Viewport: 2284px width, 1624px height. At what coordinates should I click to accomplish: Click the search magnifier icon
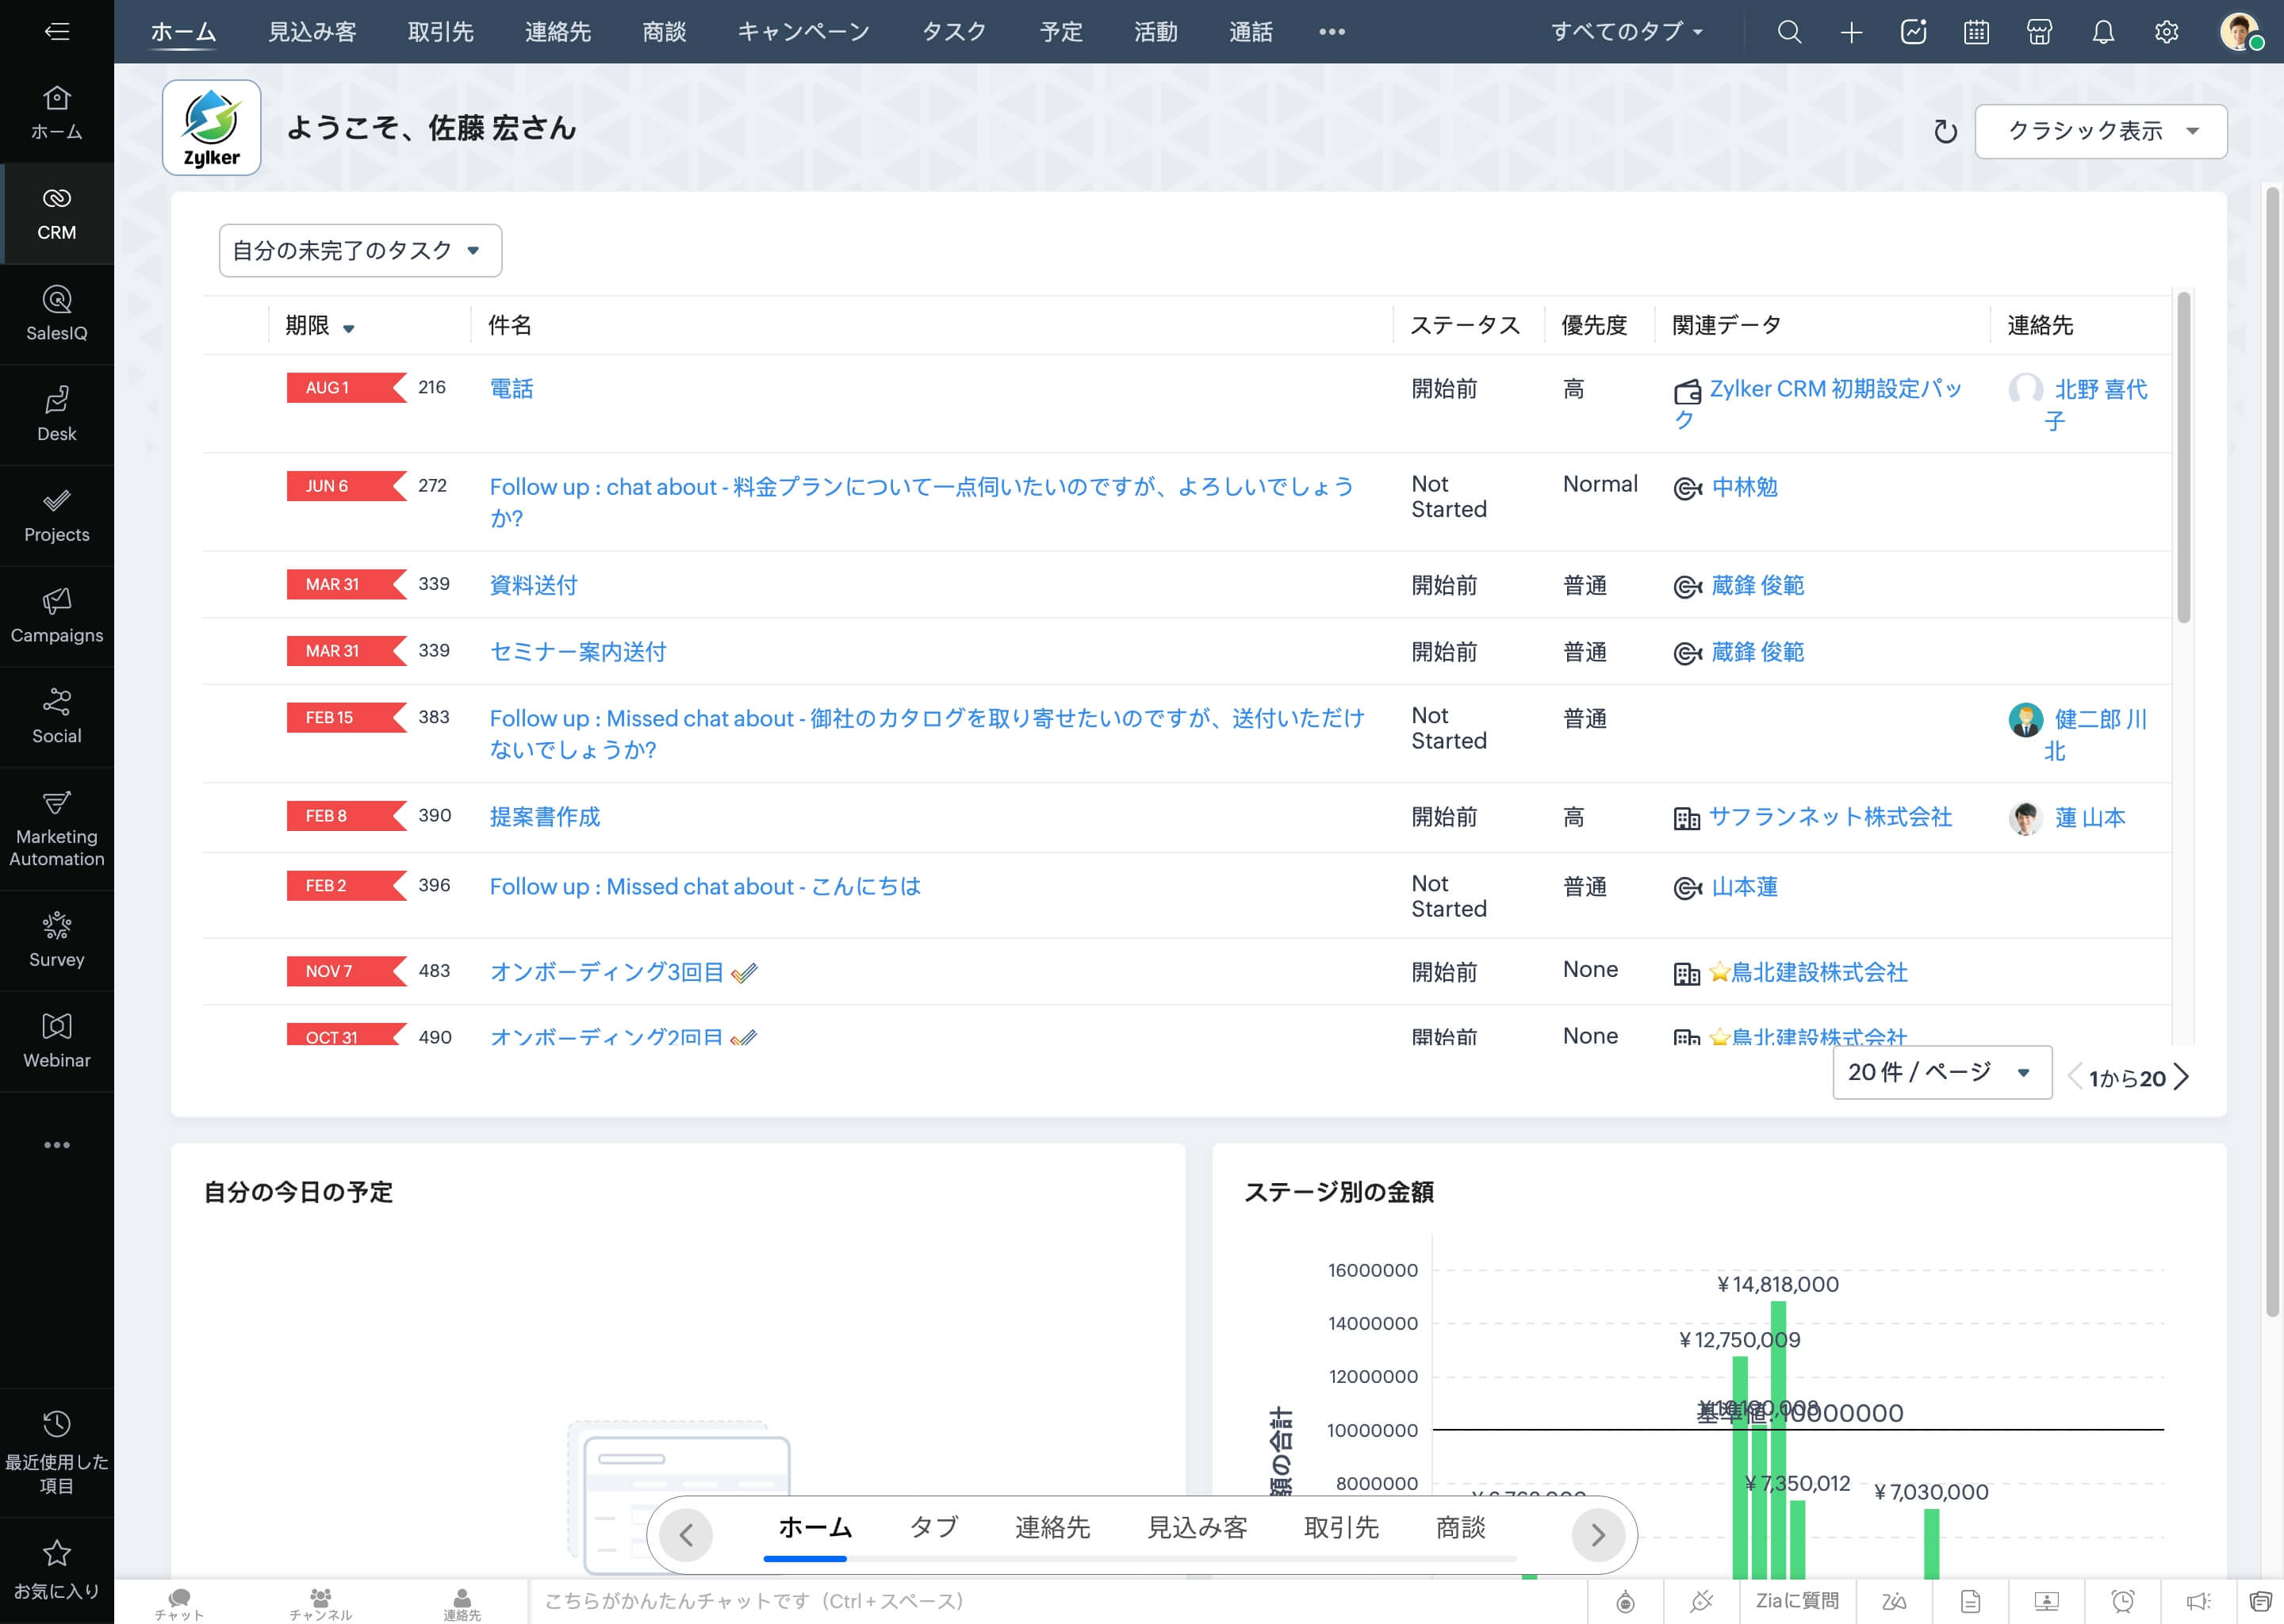pos(1787,32)
